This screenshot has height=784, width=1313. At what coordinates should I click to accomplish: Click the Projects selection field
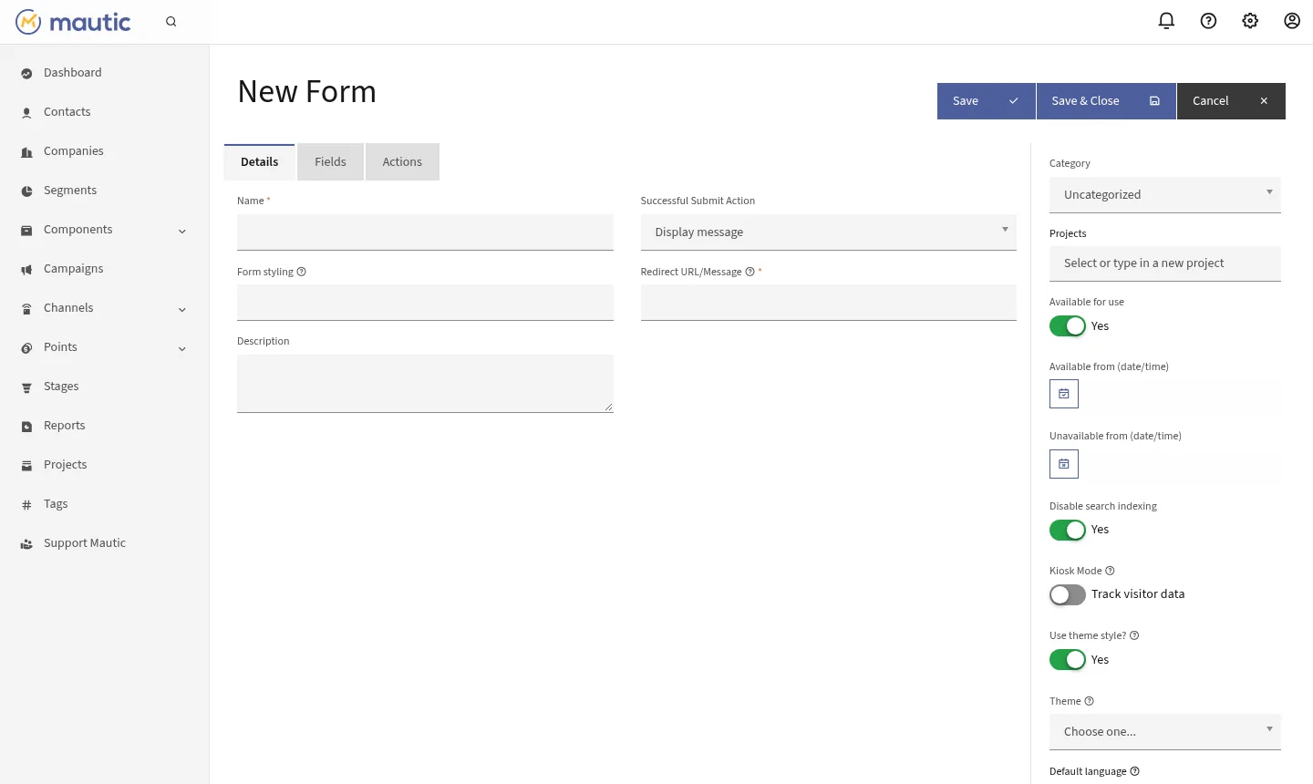(x=1165, y=263)
